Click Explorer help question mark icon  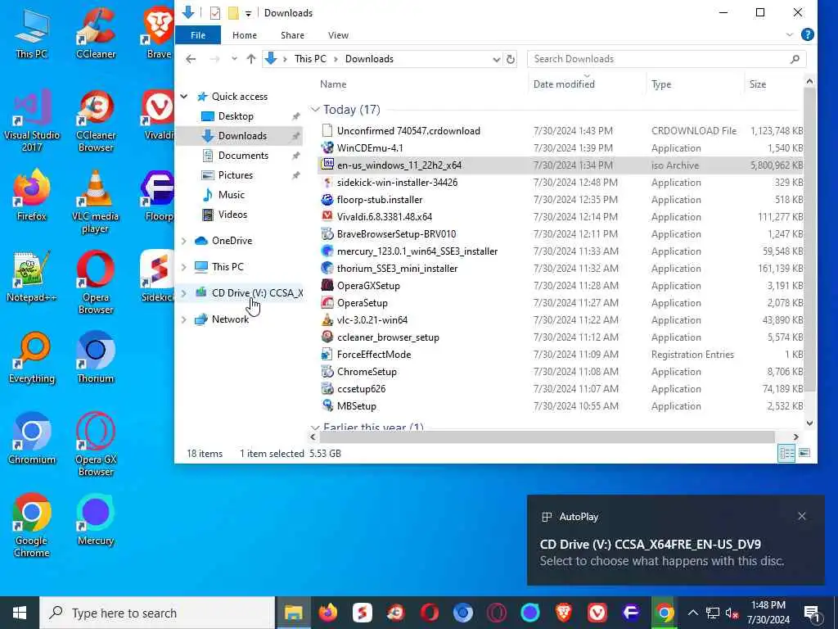(x=807, y=34)
